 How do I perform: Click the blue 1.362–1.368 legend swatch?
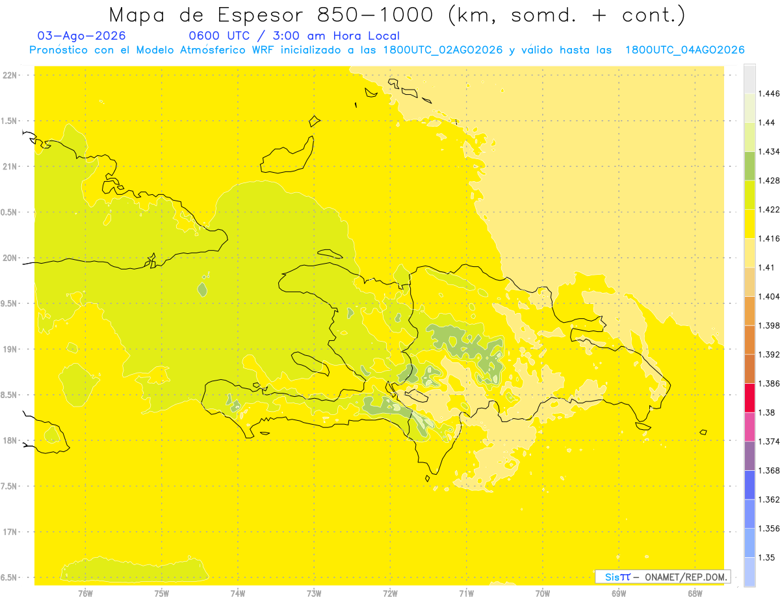tap(749, 484)
